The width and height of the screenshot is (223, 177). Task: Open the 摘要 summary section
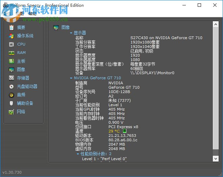click(21, 27)
